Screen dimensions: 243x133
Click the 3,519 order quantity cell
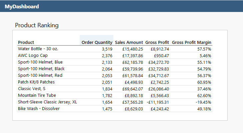[x=107, y=49]
